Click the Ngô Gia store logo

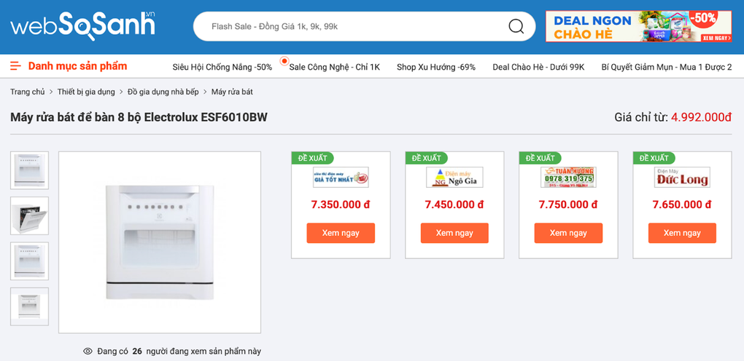[x=454, y=178]
